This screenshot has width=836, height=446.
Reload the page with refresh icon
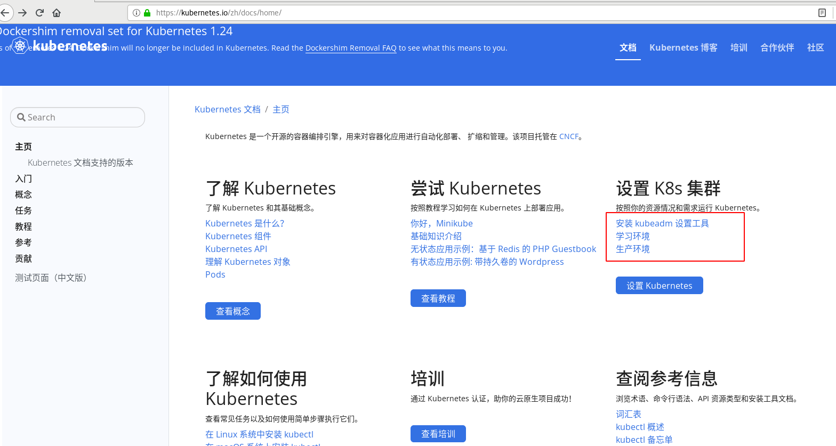[39, 13]
